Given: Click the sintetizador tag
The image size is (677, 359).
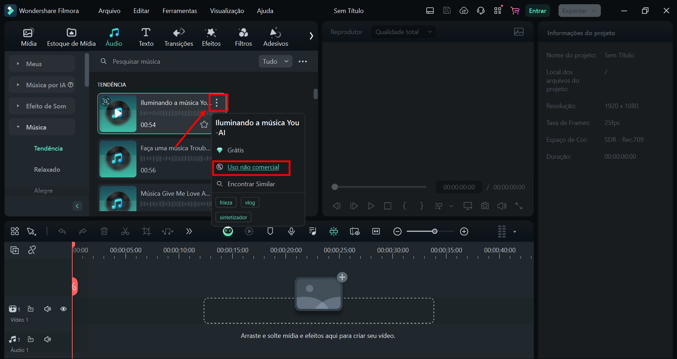Looking at the screenshot, I should [x=233, y=218].
